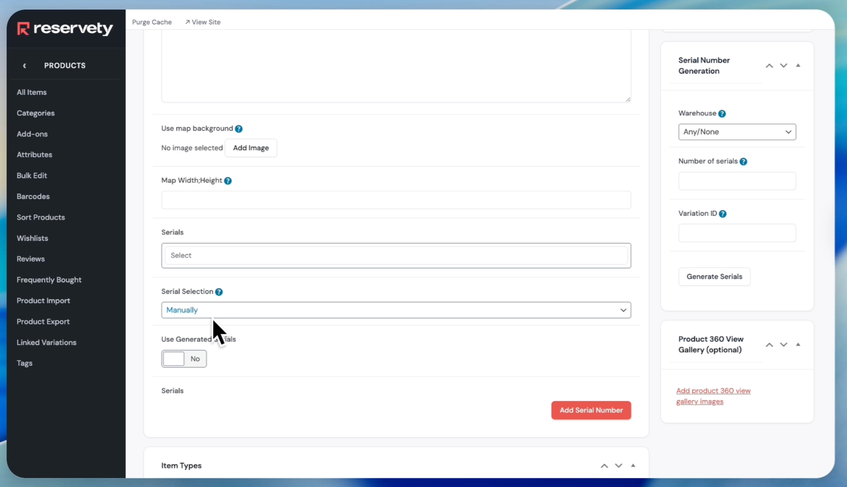Click Warehouse help question icon

[722, 114]
